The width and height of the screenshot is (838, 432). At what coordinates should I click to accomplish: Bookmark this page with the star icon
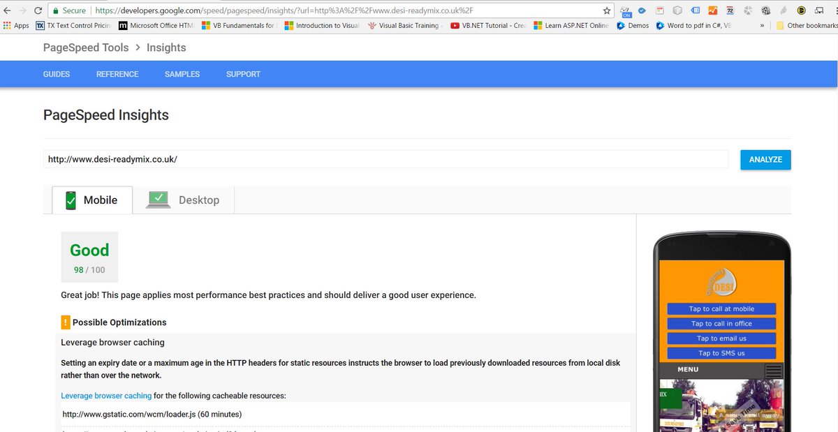[607, 10]
